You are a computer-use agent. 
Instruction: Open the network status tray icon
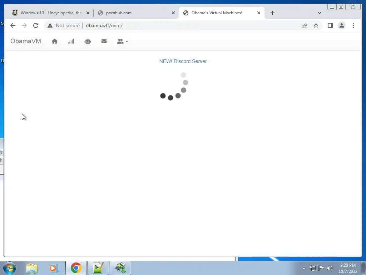(x=312, y=268)
